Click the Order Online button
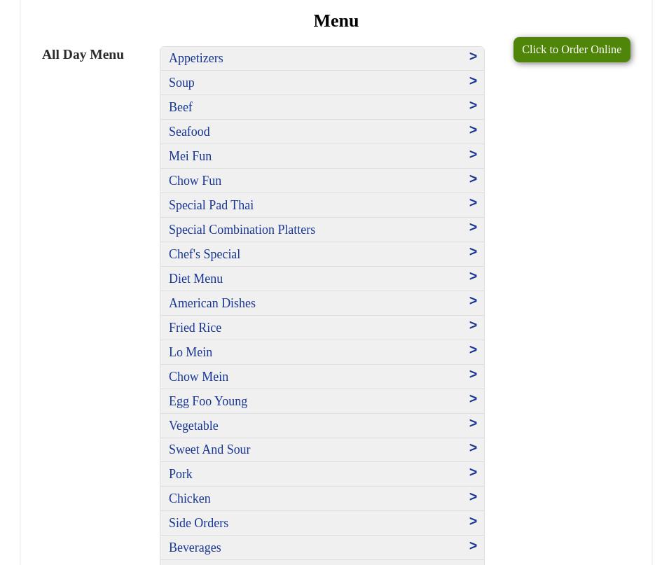 (571, 50)
